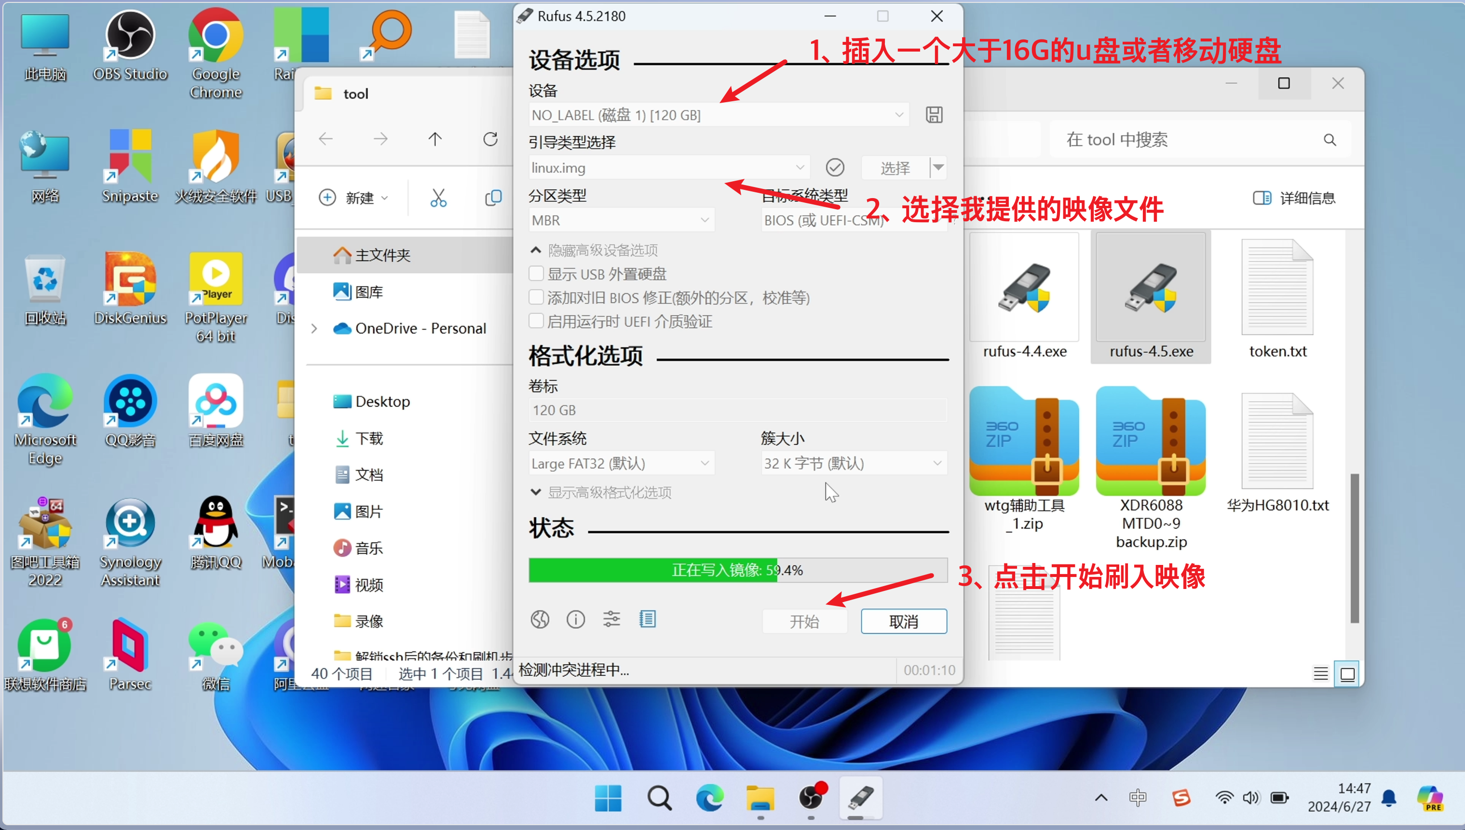The width and height of the screenshot is (1465, 830).
Task: Open the 引导类型选择 linux.img dropdown
Action: [x=669, y=168]
